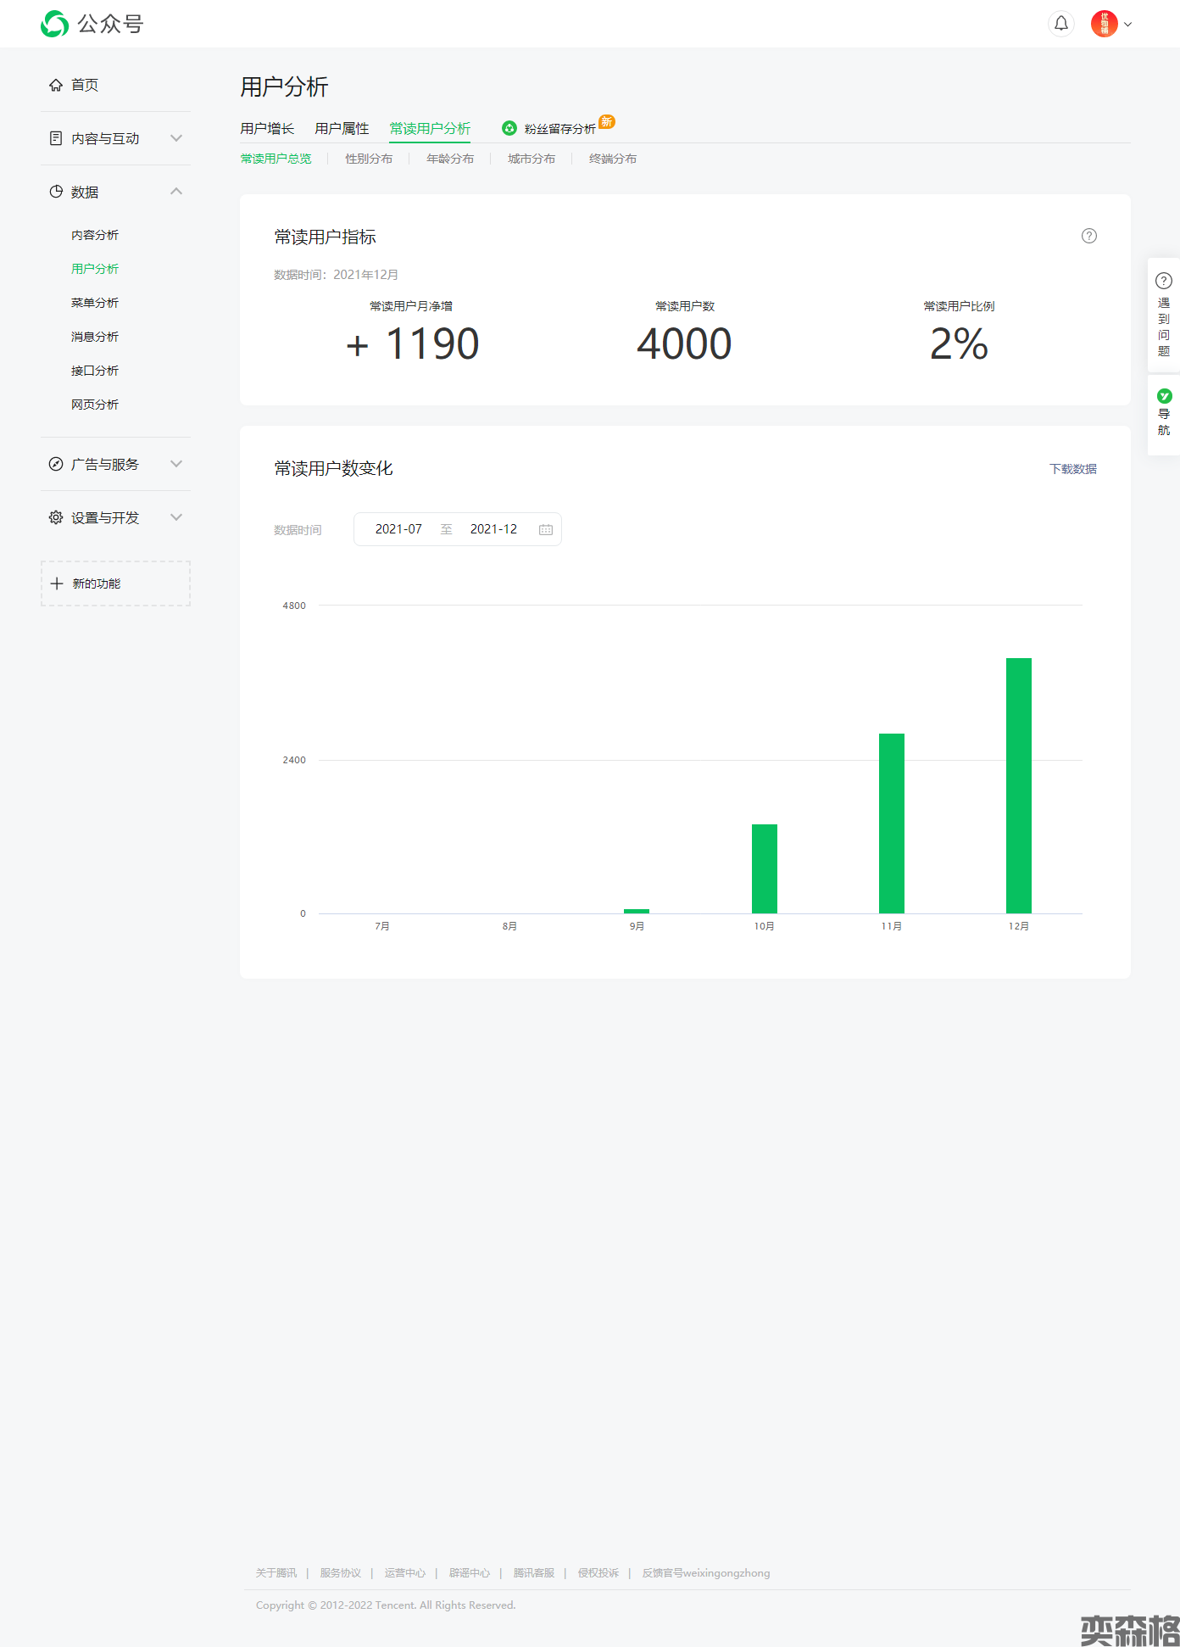The image size is (1180, 1647).
Task: Click the start date field 2021-07
Action: 398,529
